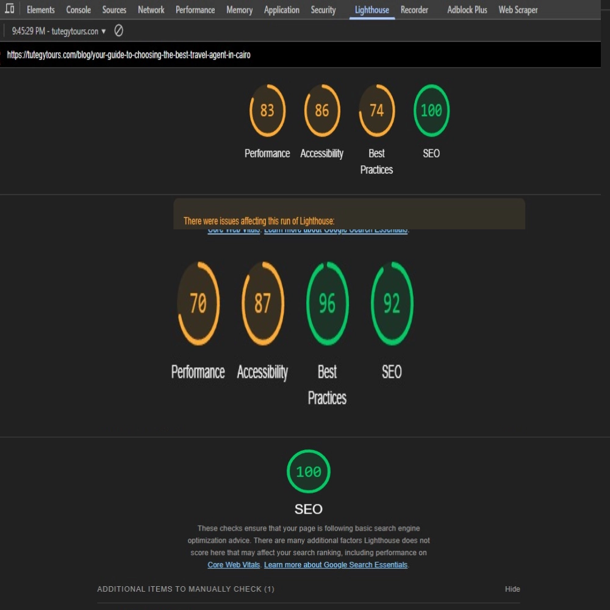Follow the Learn more about Google Search Essentials link
The height and width of the screenshot is (610, 610).
coord(335,565)
